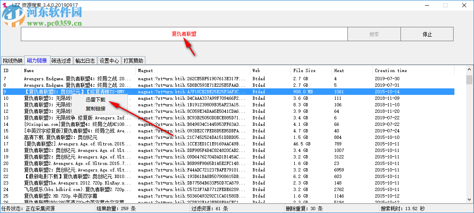Click the 908.0 MB file size cell
Screen dimensions: 474x213
pos(303,91)
